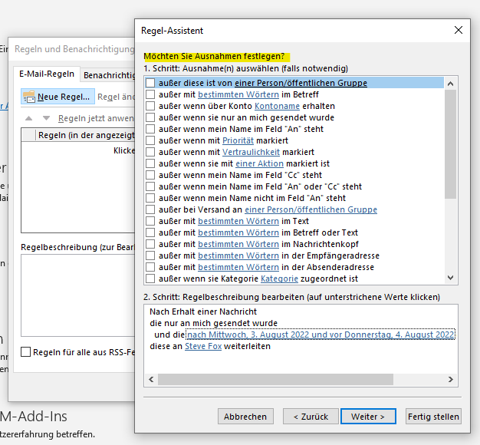Move rule down with arrow icon
This screenshot has height=445, width=480.
[x=46, y=118]
